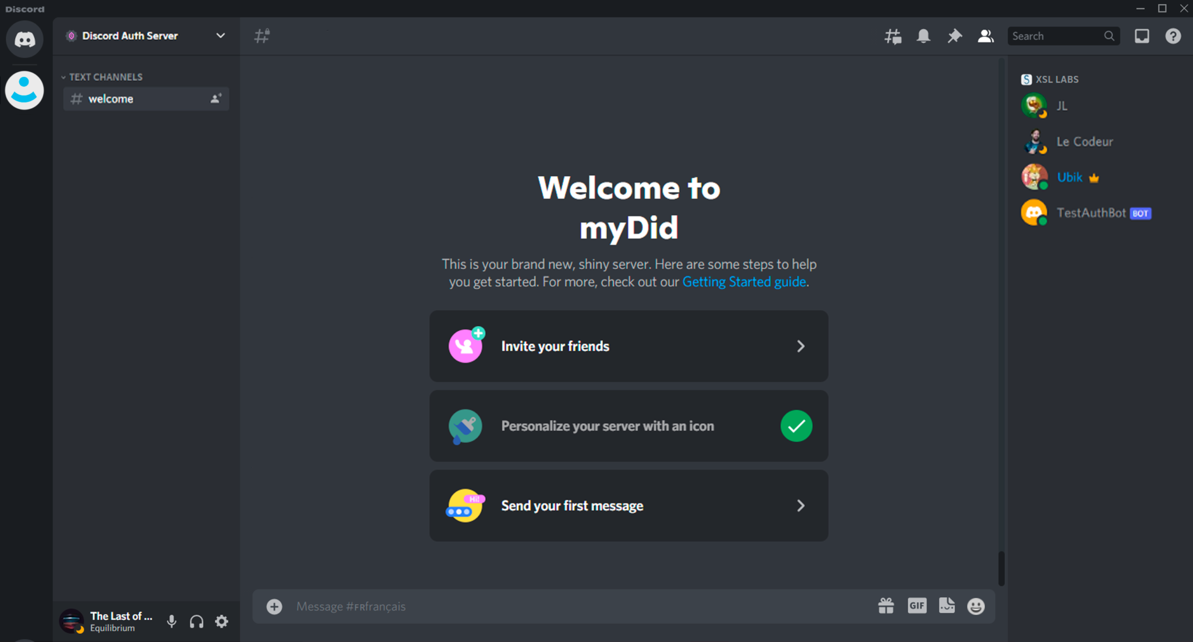Open the Threads panel icon
Viewport: 1193px width, 642px height.
[892, 36]
